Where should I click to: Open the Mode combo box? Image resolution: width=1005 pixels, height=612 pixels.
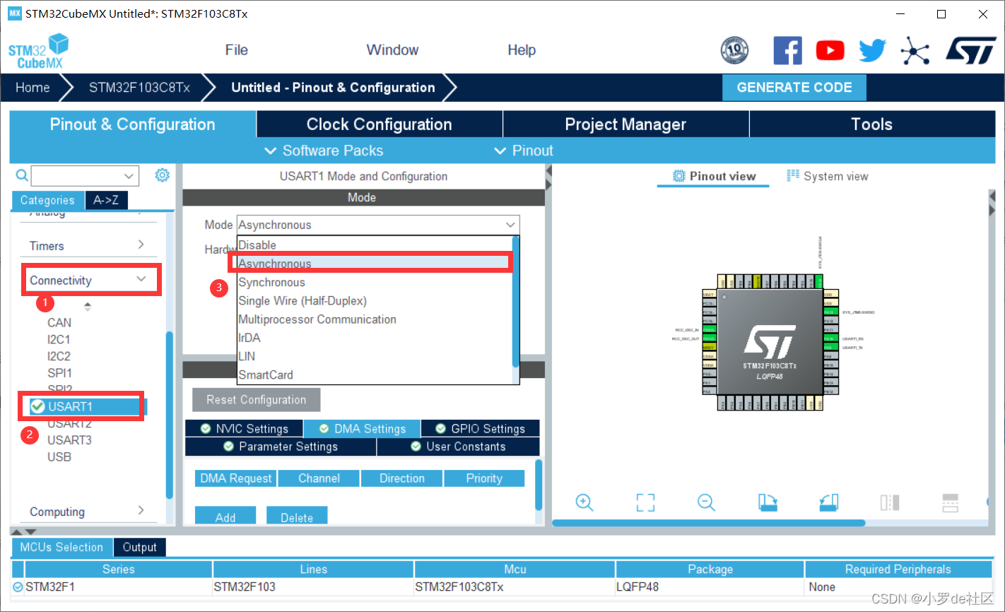(378, 225)
